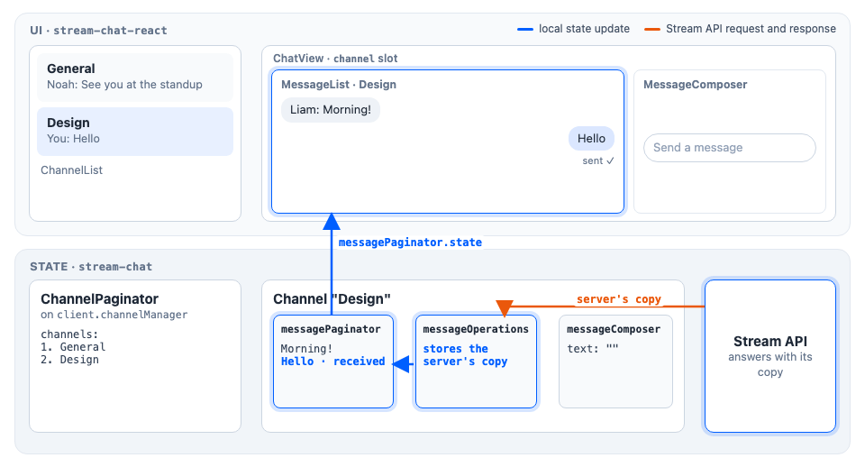
Task: Click the 'sent ✓' status text
Action: coord(598,161)
